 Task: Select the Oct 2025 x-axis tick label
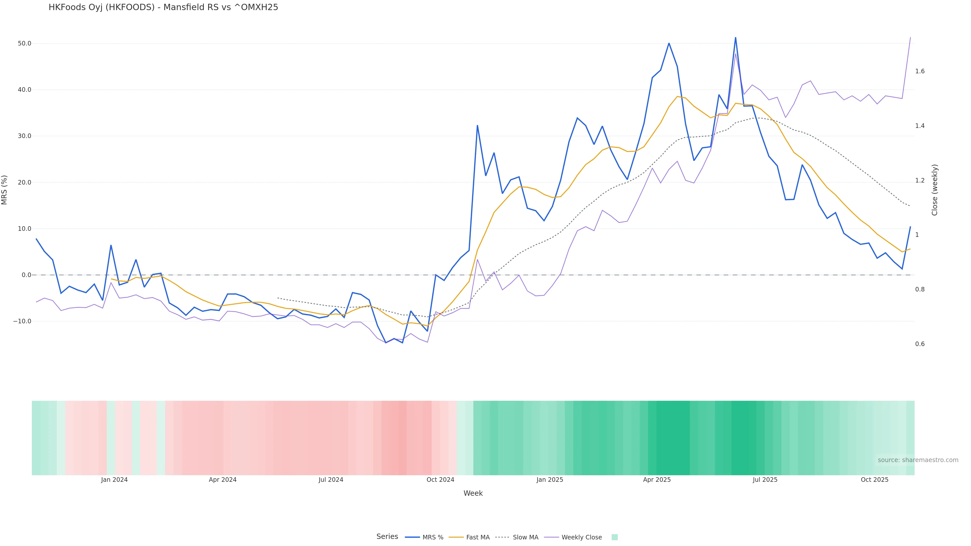pyautogui.click(x=874, y=480)
